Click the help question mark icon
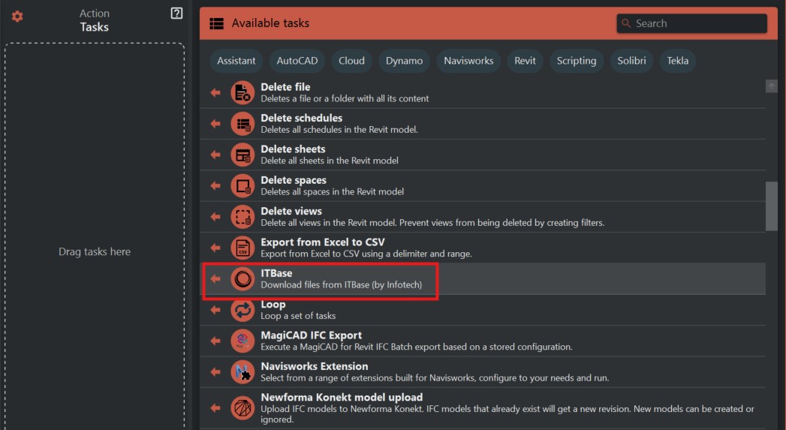Image resolution: width=786 pixels, height=430 pixels. tap(176, 13)
